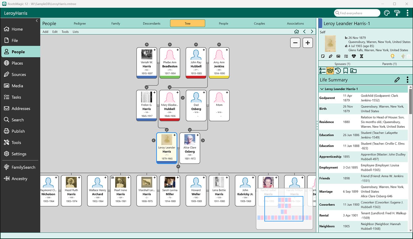Click the lightbulb hints icon
Image resolution: width=413 pixels, height=239 pixels.
393,56
